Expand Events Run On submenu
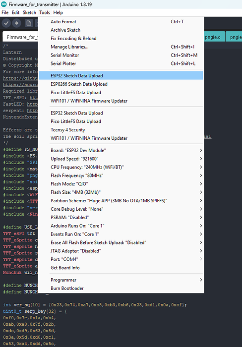242x347 pixels. click(x=121, y=234)
